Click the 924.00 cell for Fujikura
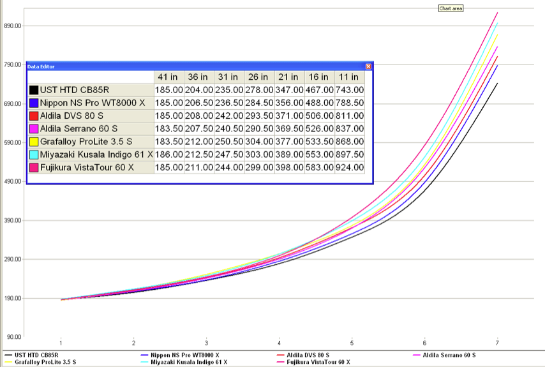Viewport: 545px width, 367px height. click(x=350, y=167)
